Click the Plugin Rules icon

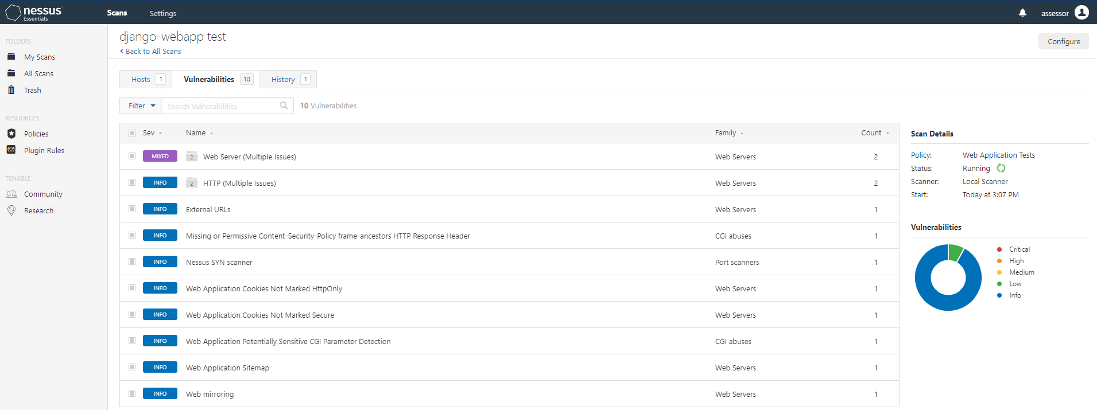click(x=11, y=150)
